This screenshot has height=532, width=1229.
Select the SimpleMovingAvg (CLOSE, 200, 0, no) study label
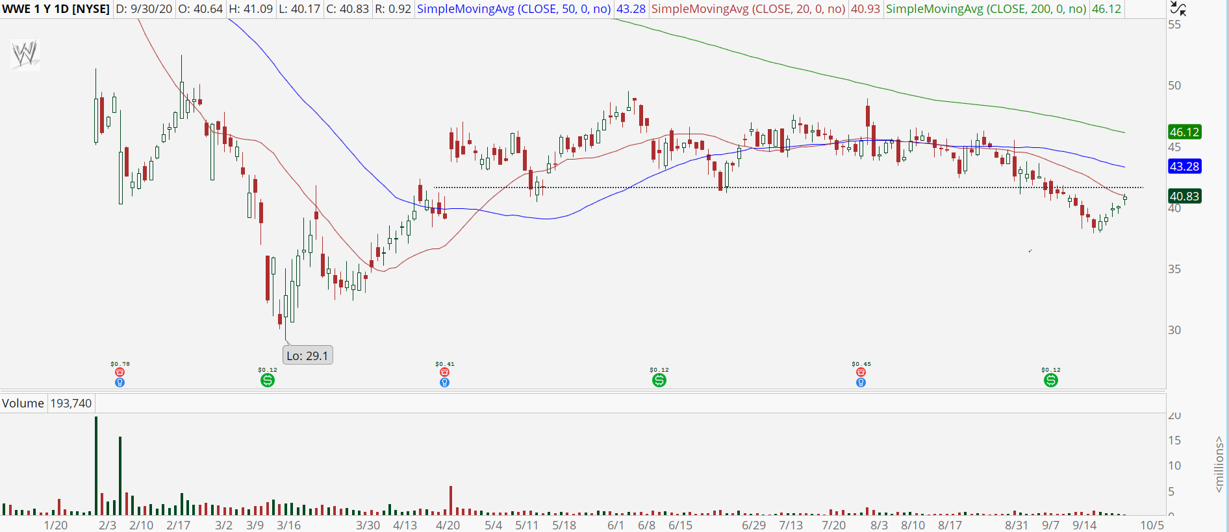pyautogui.click(x=986, y=9)
